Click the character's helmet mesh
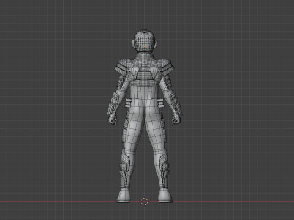The width and height of the screenshot is (294, 220). coord(145,41)
